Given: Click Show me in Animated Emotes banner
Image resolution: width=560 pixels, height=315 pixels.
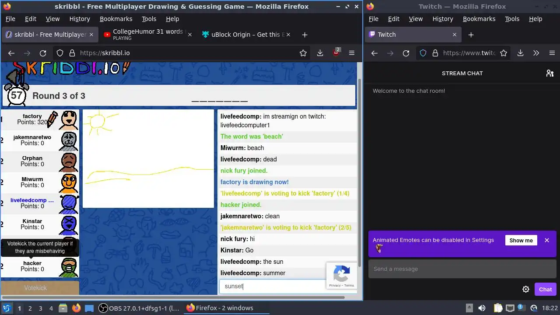Looking at the screenshot, I should click(521, 240).
